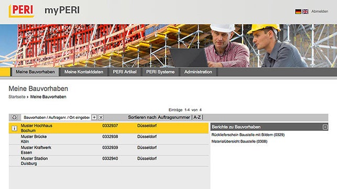337x189 pixels.
Task: Go to Startseite breadcrumb link
Action: coord(17,97)
